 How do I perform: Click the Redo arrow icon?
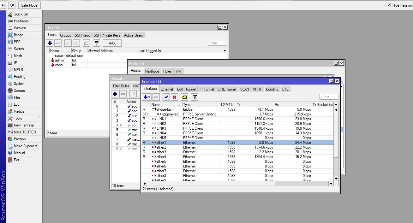click(x=12, y=5)
